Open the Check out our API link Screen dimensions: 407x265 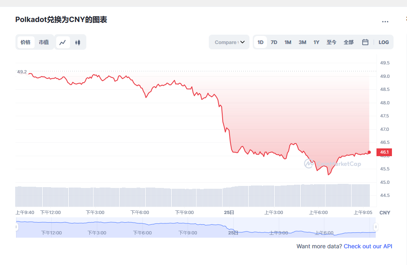[x=368, y=246]
